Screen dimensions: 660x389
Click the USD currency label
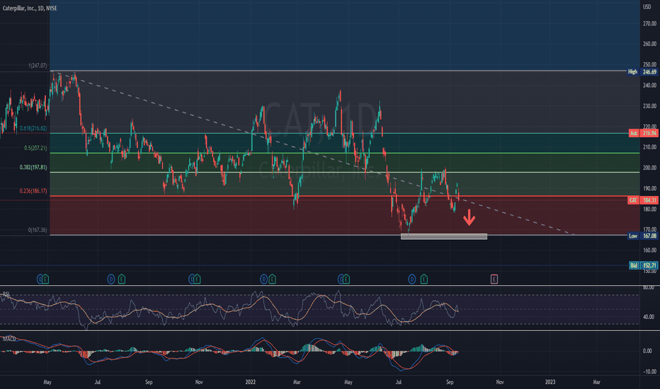coord(647,7)
